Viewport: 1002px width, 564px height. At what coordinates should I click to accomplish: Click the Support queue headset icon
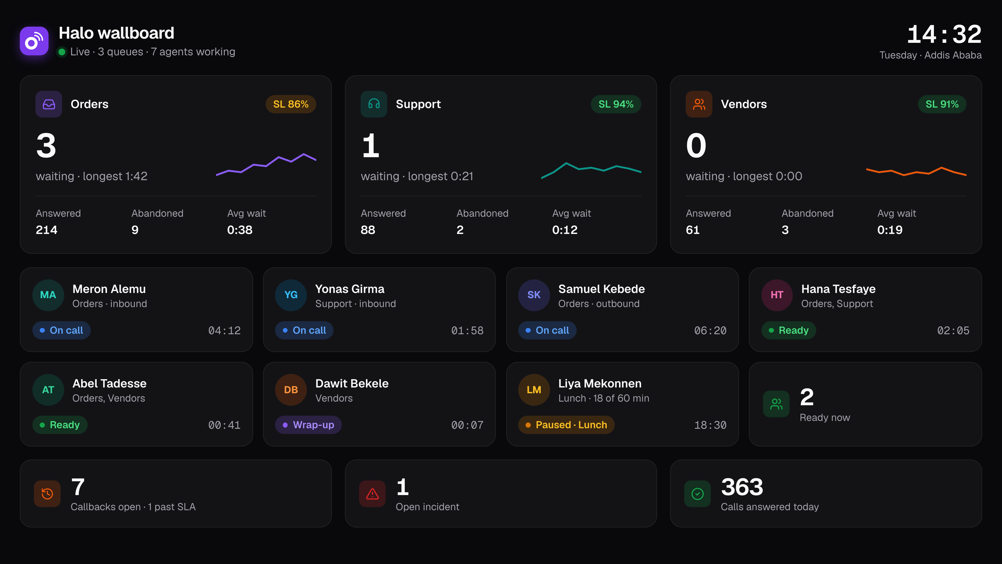374,104
